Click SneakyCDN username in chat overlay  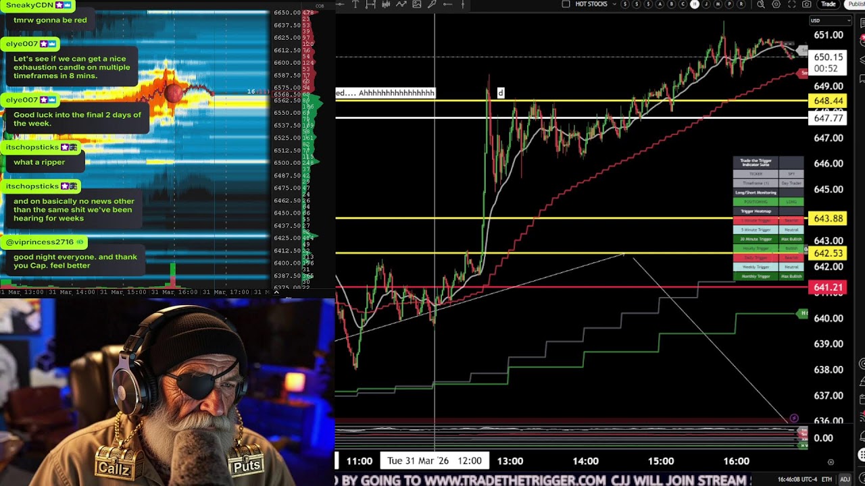[x=29, y=5]
